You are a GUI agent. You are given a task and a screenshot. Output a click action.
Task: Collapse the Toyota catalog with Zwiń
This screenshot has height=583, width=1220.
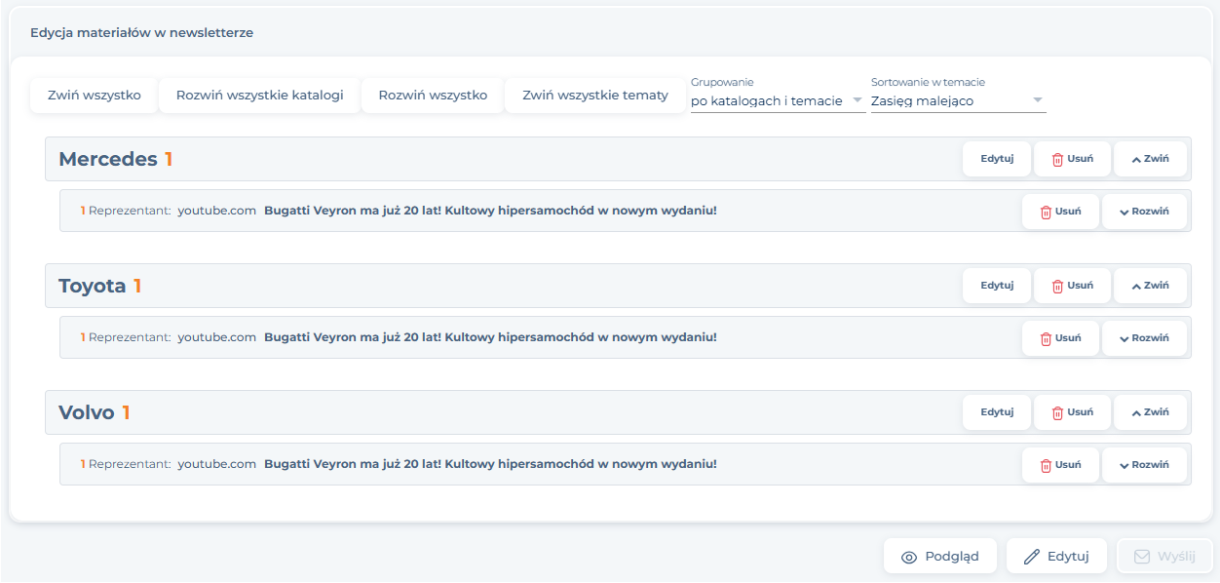[x=1150, y=286]
